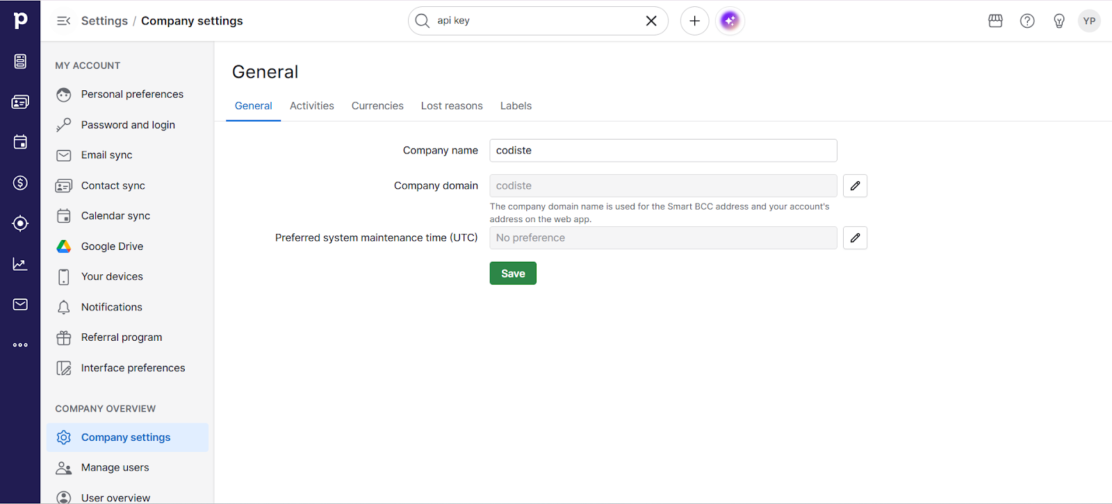This screenshot has width=1112, height=504.
Task: Edit company domain with pencil icon
Action: pyautogui.click(x=855, y=186)
